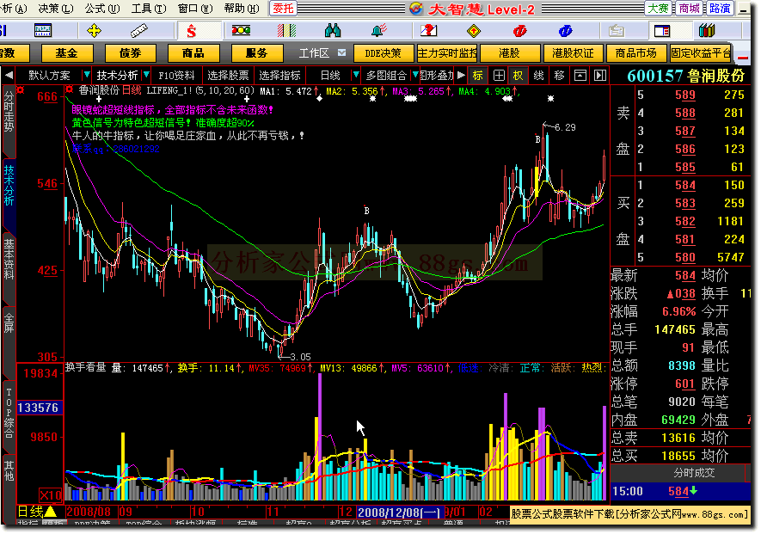This screenshot has height=534, width=761.
Task: Click the red round logo icon
Action: (x=519, y=31)
